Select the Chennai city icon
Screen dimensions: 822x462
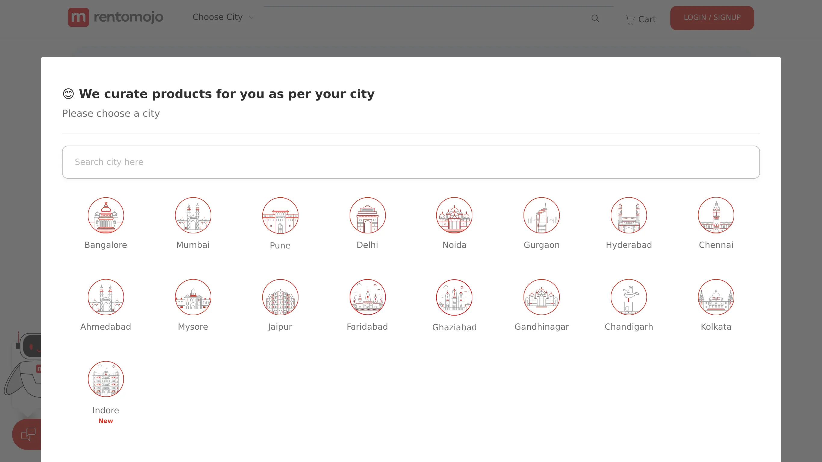click(716, 215)
